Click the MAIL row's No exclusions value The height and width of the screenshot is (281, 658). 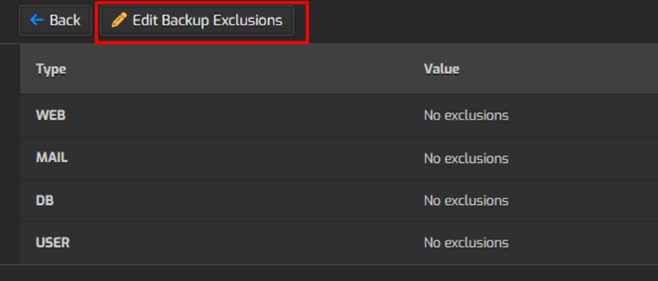(465, 159)
